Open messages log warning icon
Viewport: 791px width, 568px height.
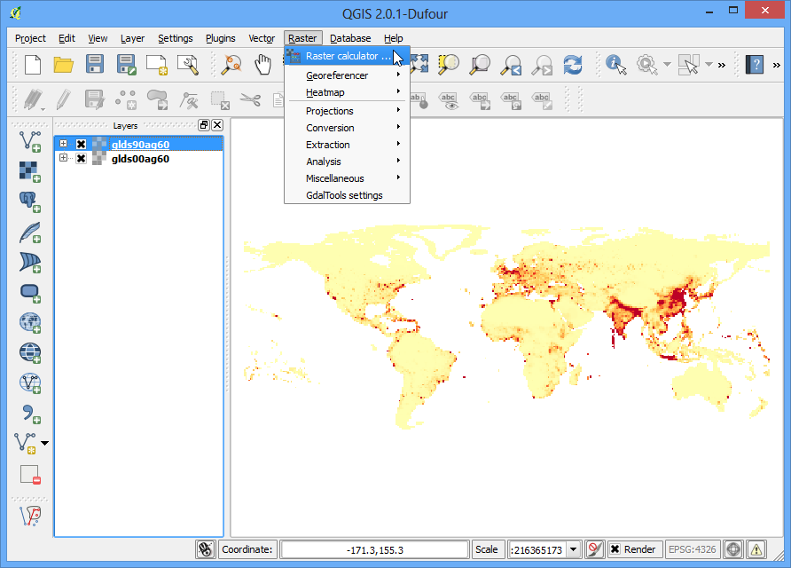(x=756, y=549)
